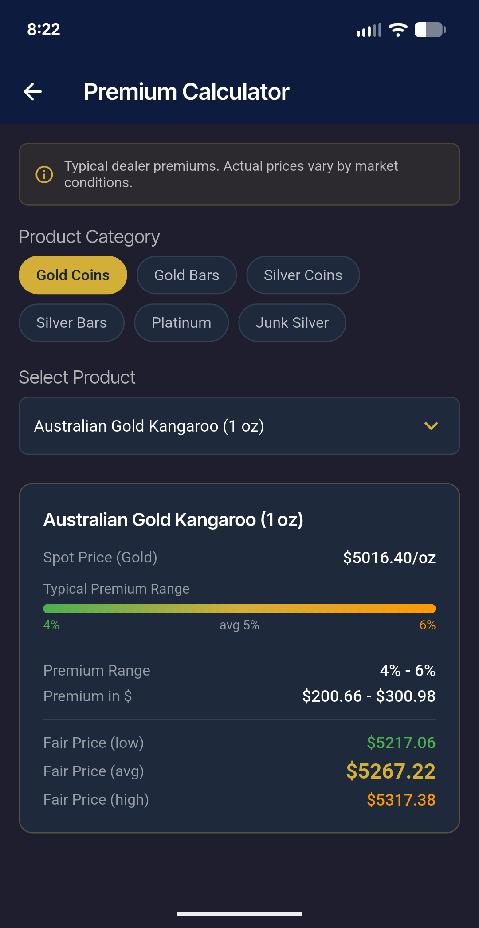Enable the Junk Silver category
Viewport: 479px width, 928px height.
(292, 322)
